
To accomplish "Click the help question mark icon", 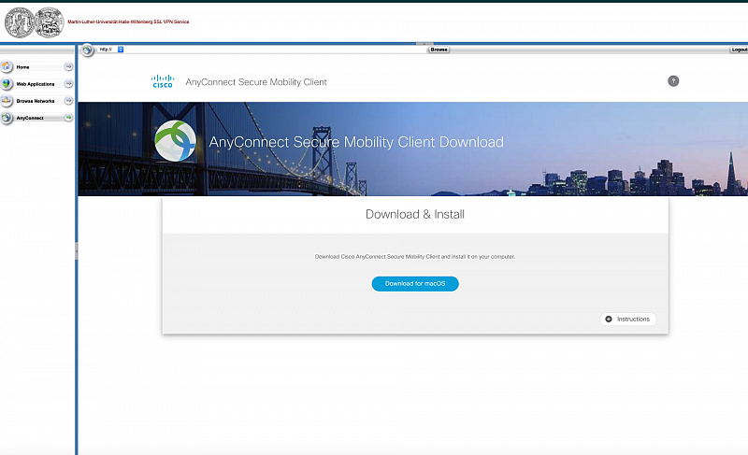I will click(x=673, y=81).
